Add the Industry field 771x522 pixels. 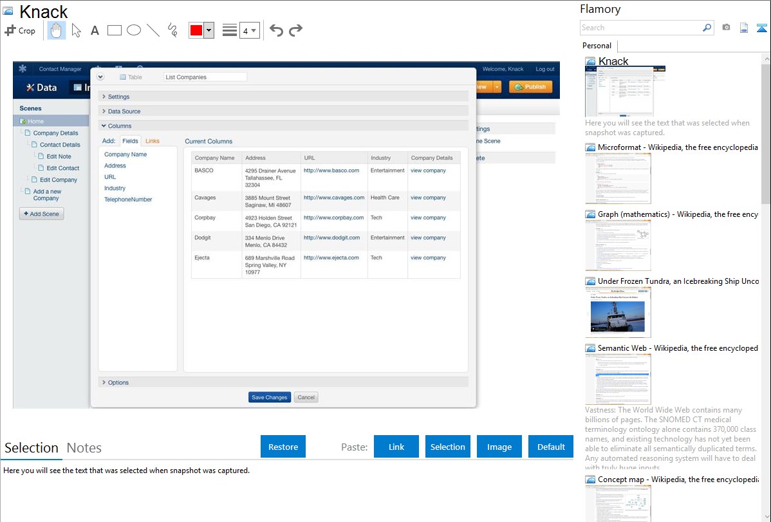point(115,188)
